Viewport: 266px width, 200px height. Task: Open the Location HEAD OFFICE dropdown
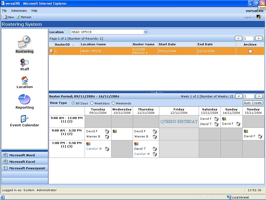click(x=145, y=32)
